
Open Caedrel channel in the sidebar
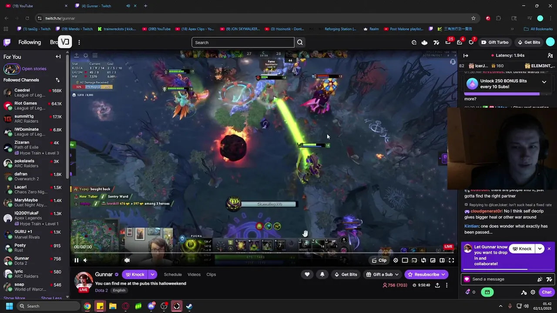33,93
